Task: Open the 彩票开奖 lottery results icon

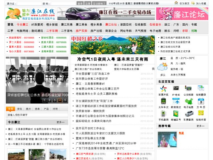Action: click(163, 89)
